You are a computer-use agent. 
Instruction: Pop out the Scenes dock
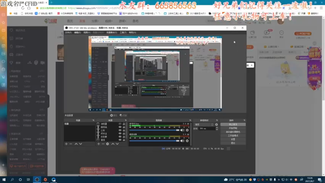(93, 120)
